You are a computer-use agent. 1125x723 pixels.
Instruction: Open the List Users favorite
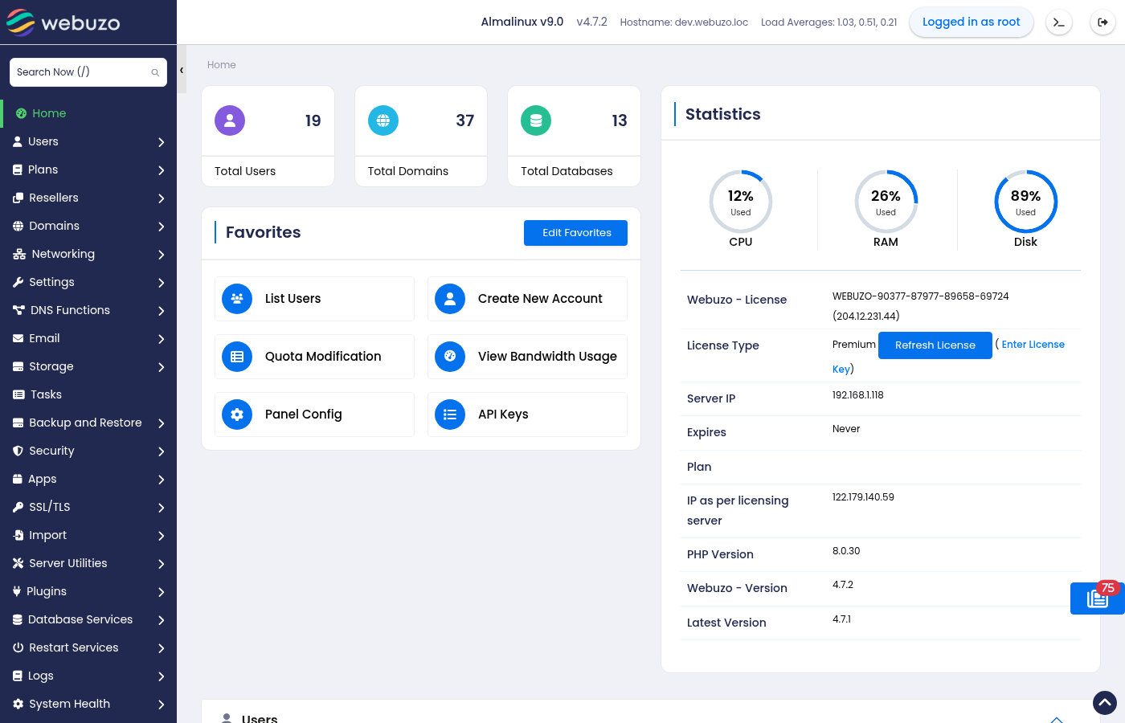(x=314, y=299)
